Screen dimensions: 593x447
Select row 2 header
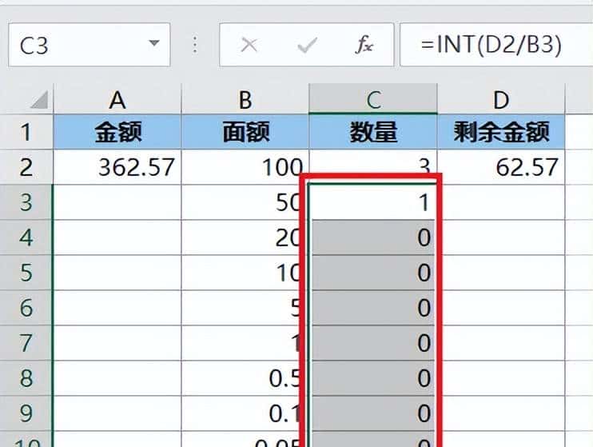26,167
